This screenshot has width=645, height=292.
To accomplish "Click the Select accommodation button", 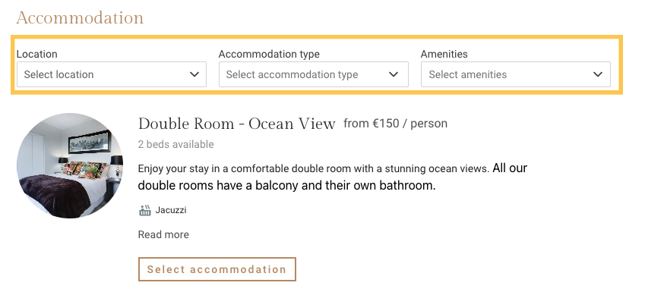I will [x=217, y=269].
